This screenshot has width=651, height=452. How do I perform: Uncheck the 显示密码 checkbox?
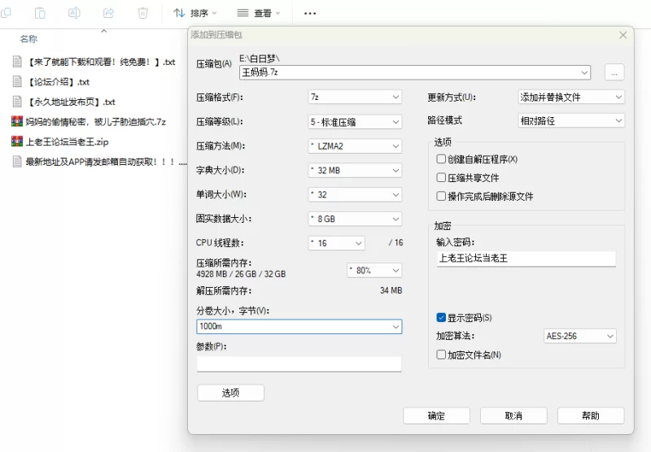[441, 318]
